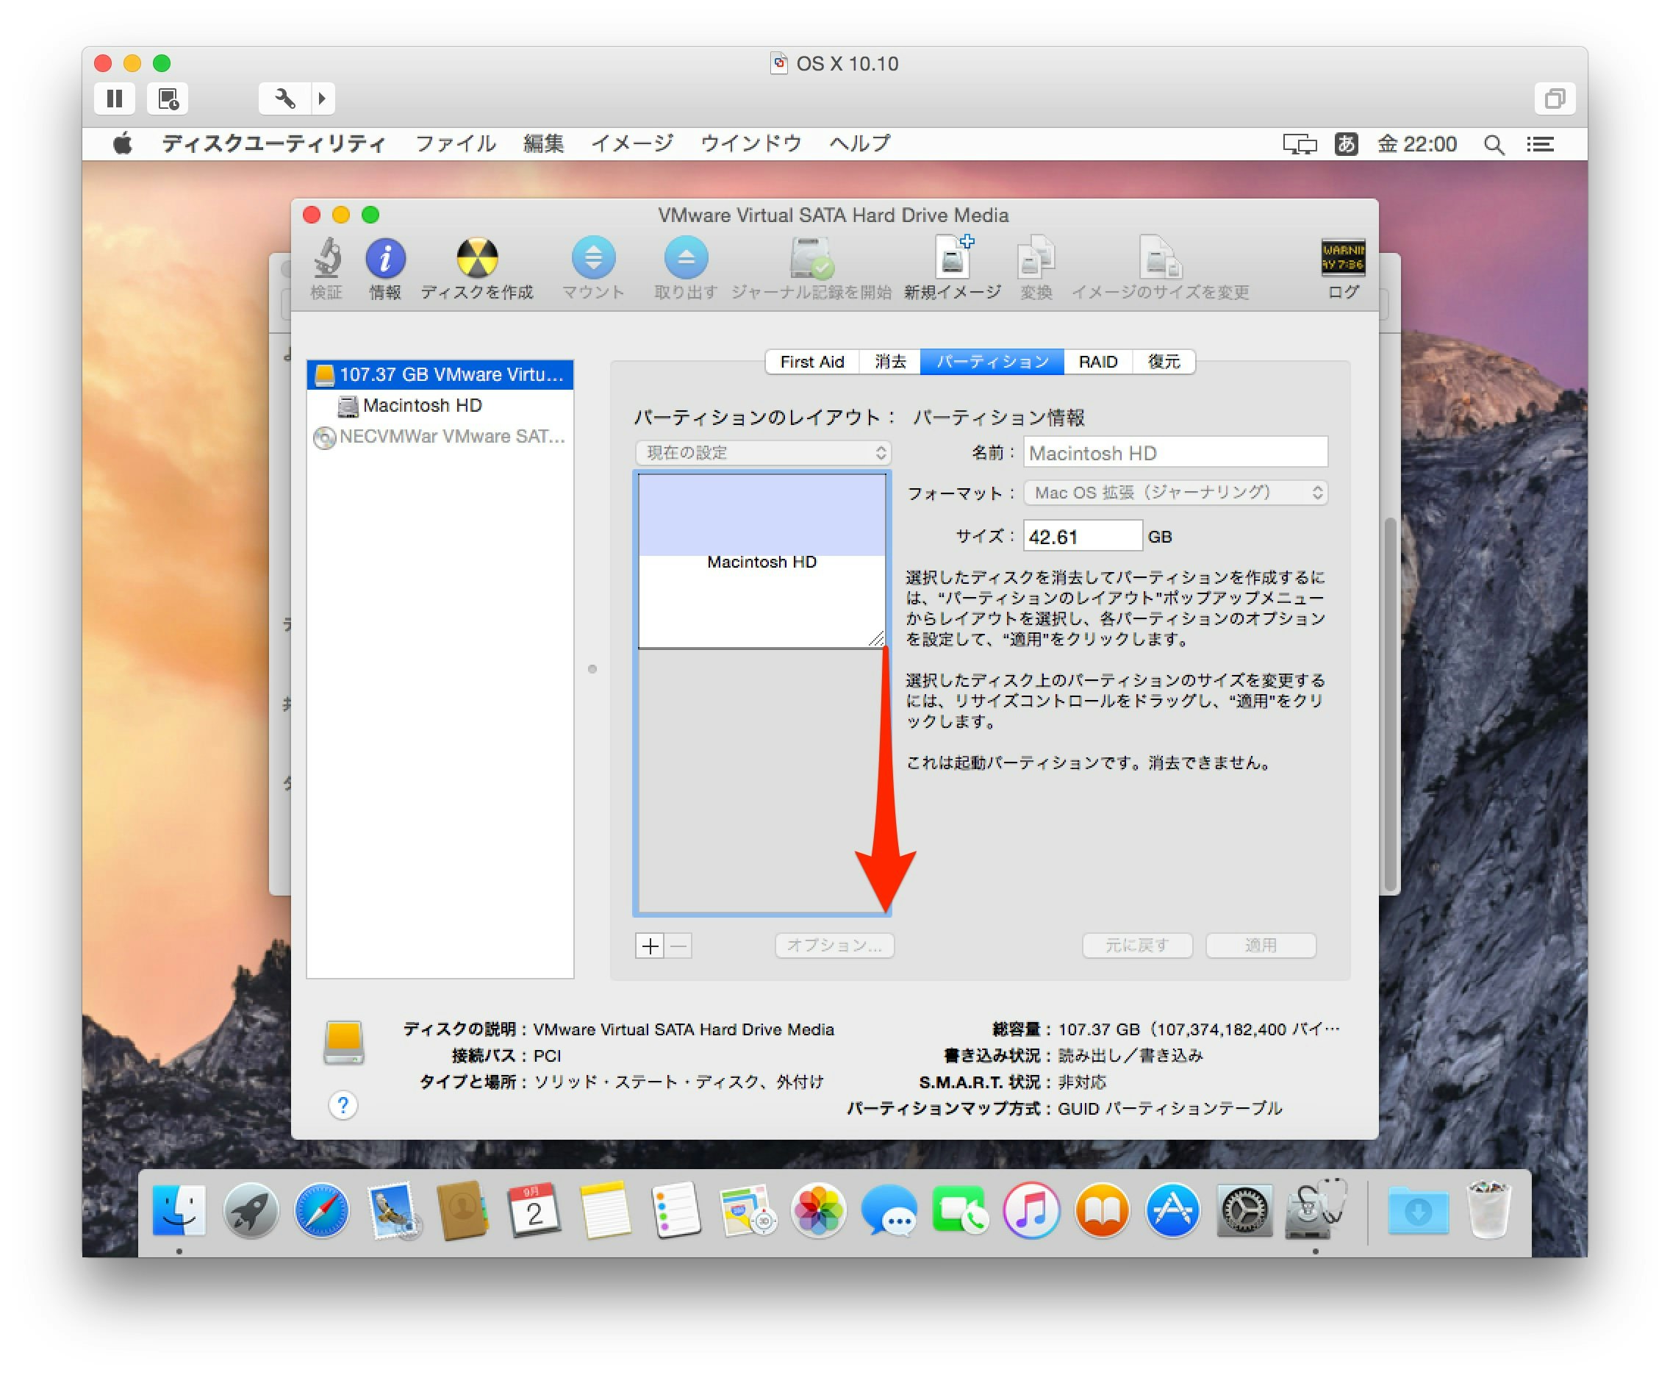
Task: Open App Store from the Dock
Action: 1172,1211
